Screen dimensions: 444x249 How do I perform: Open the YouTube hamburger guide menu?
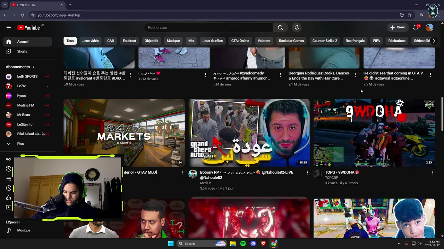(9, 27)
